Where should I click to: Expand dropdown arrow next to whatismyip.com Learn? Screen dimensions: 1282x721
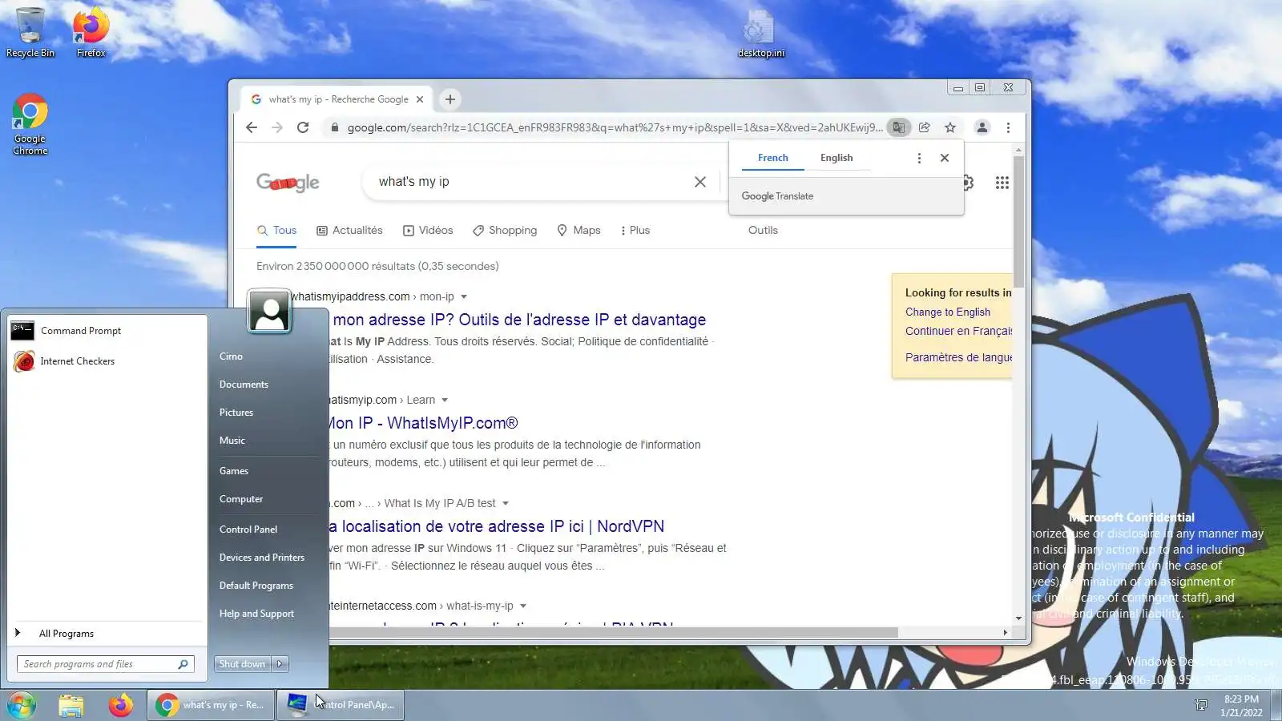click(x=445, y=401)
